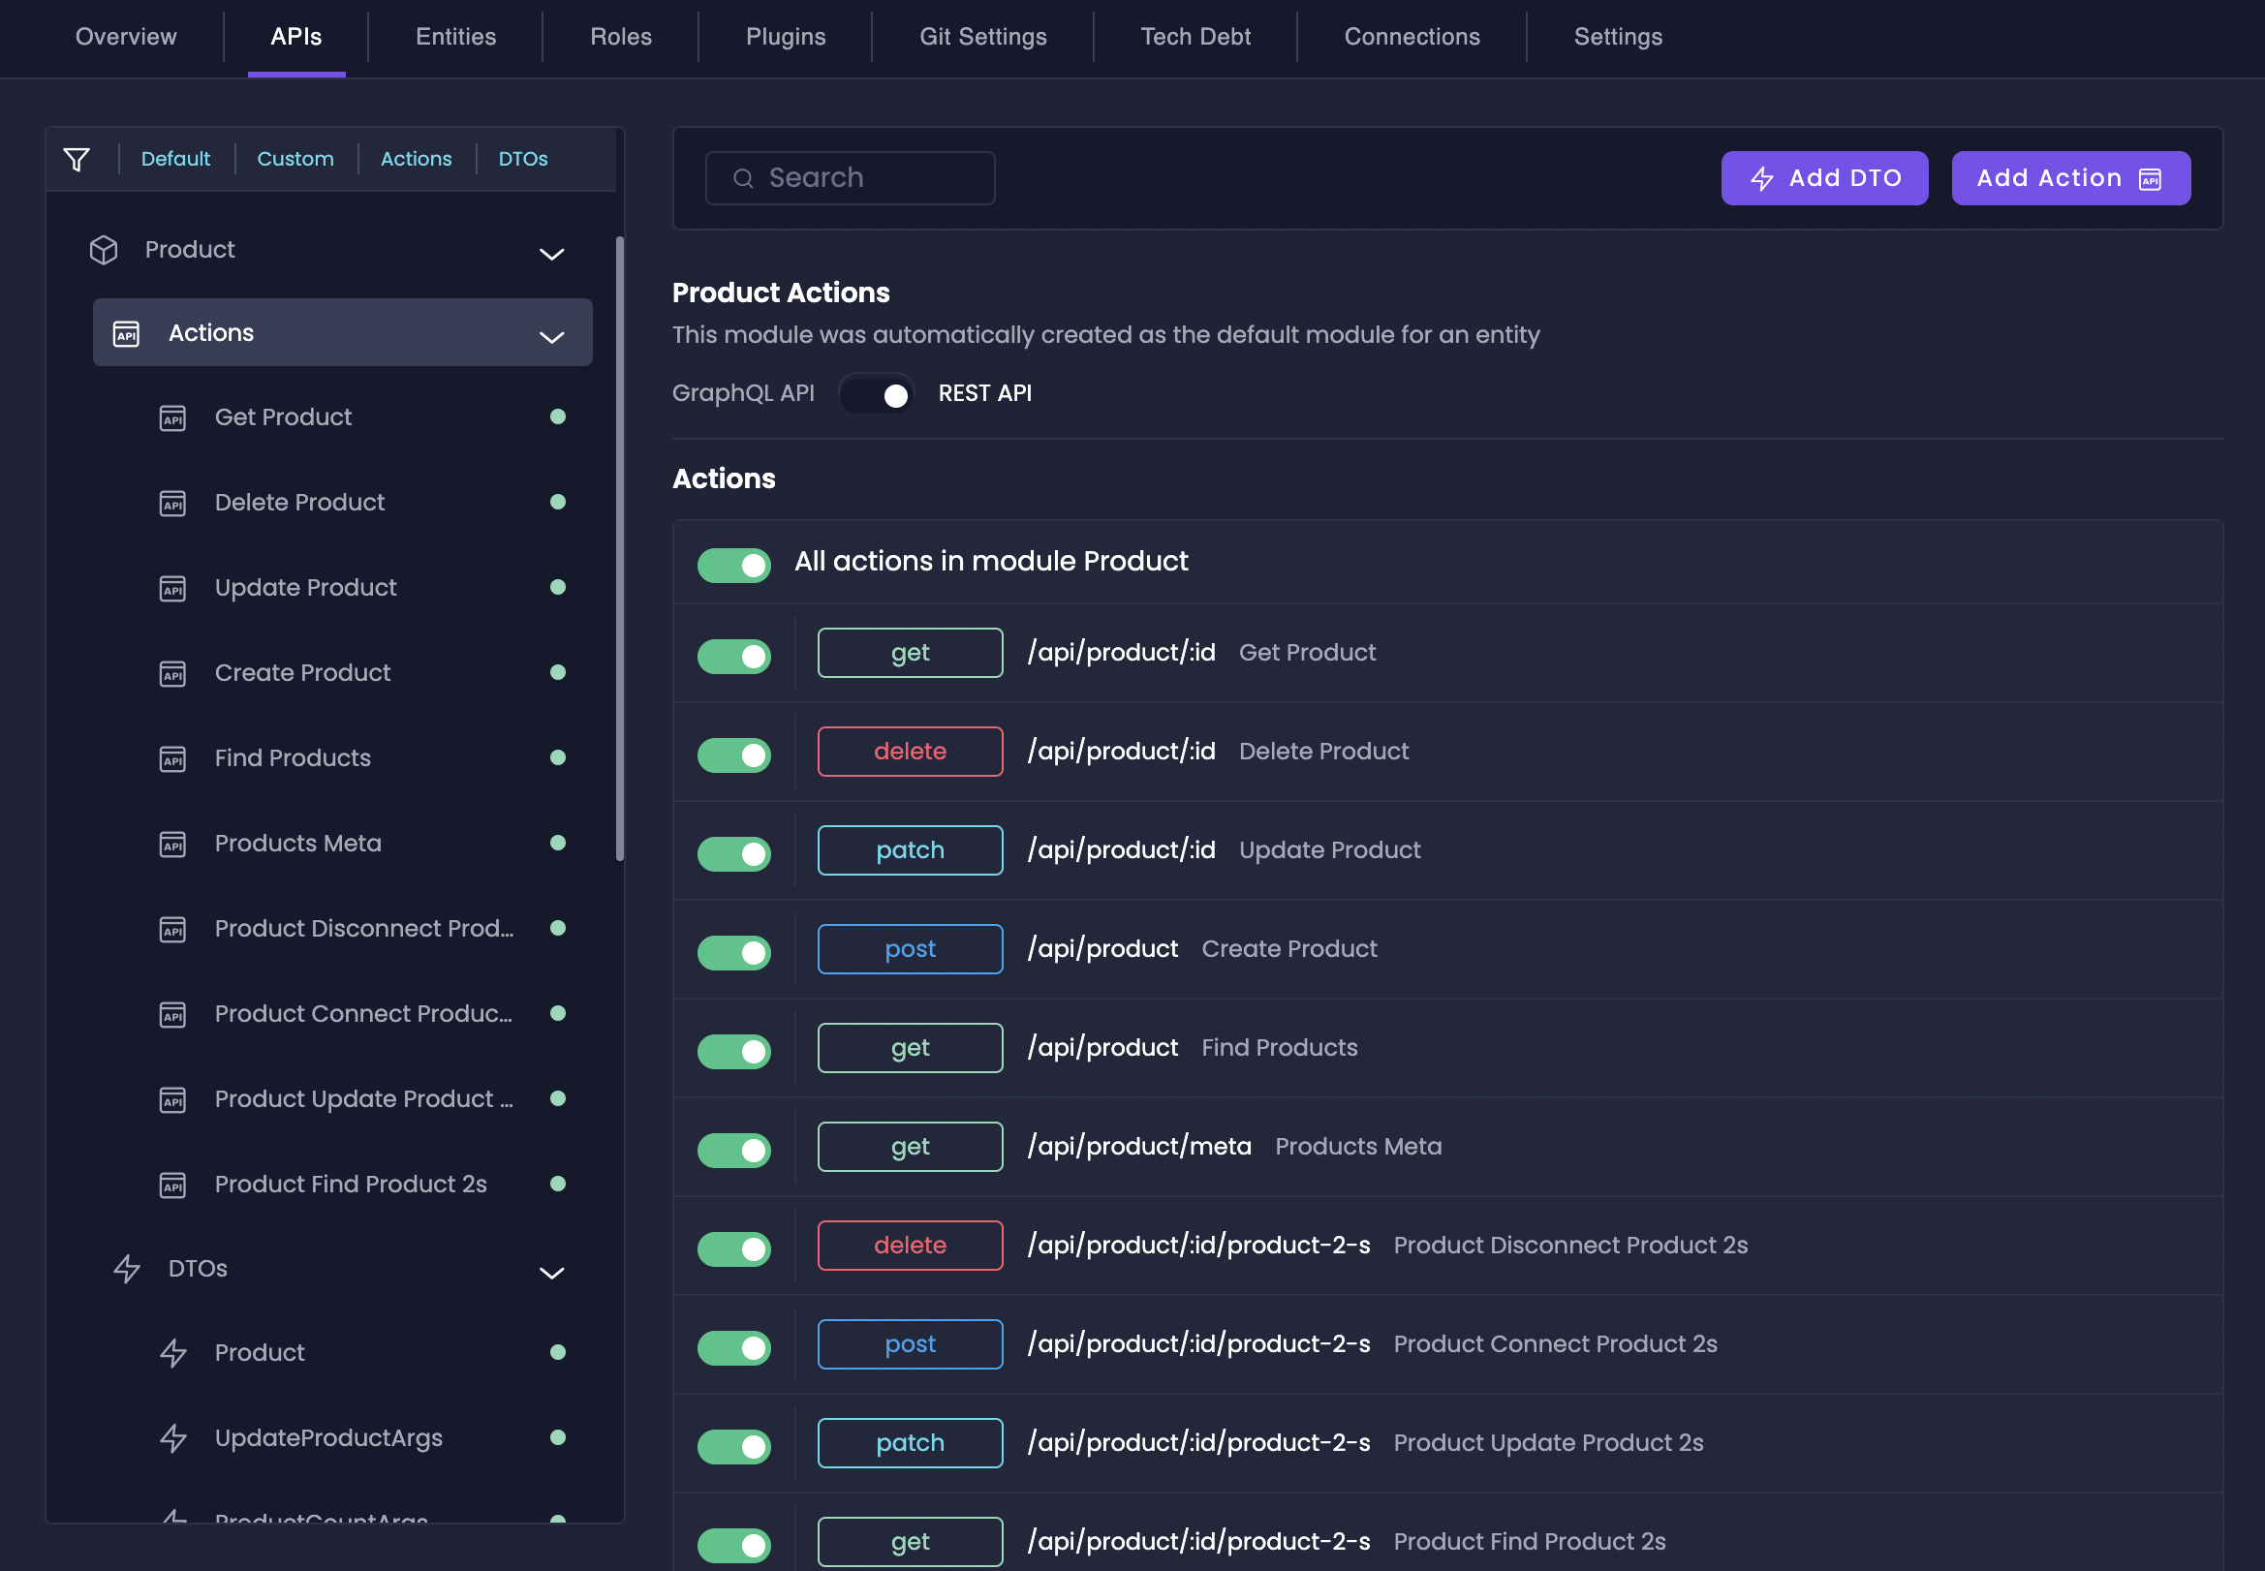Toggle off the Products Meta endpoint
The image size is (2265, 1571).
(x=734, y=1150)
